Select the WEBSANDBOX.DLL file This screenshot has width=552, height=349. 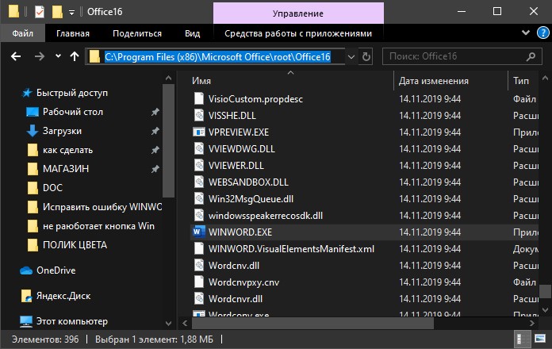coord(248,182)
